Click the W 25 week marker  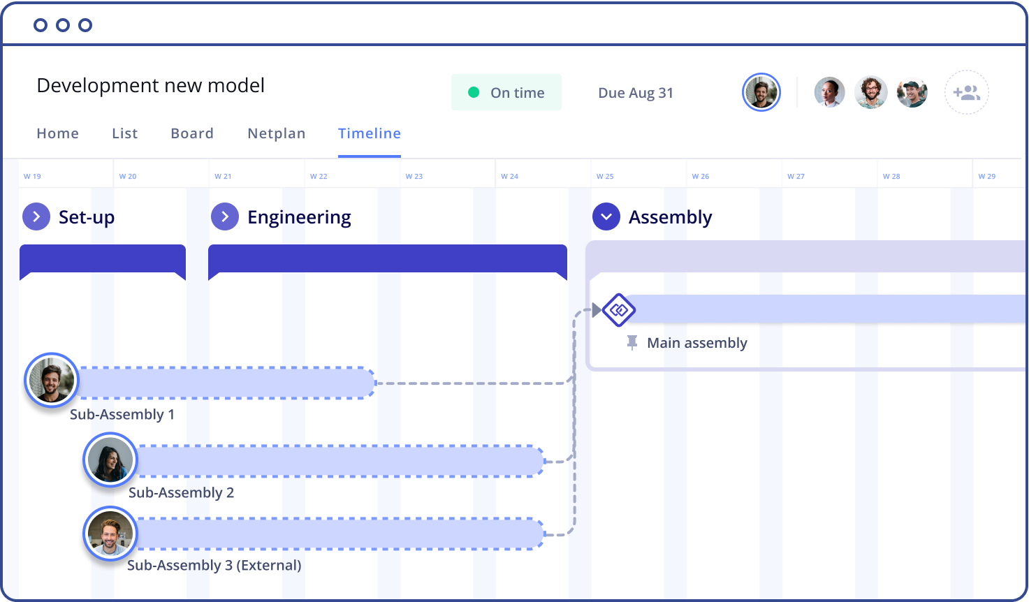(605, 176)
